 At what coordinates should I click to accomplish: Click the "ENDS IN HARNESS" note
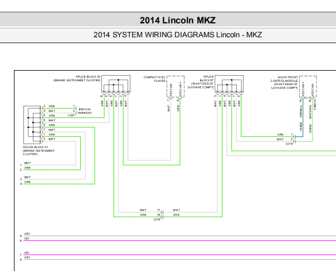(x=85, y=111)
